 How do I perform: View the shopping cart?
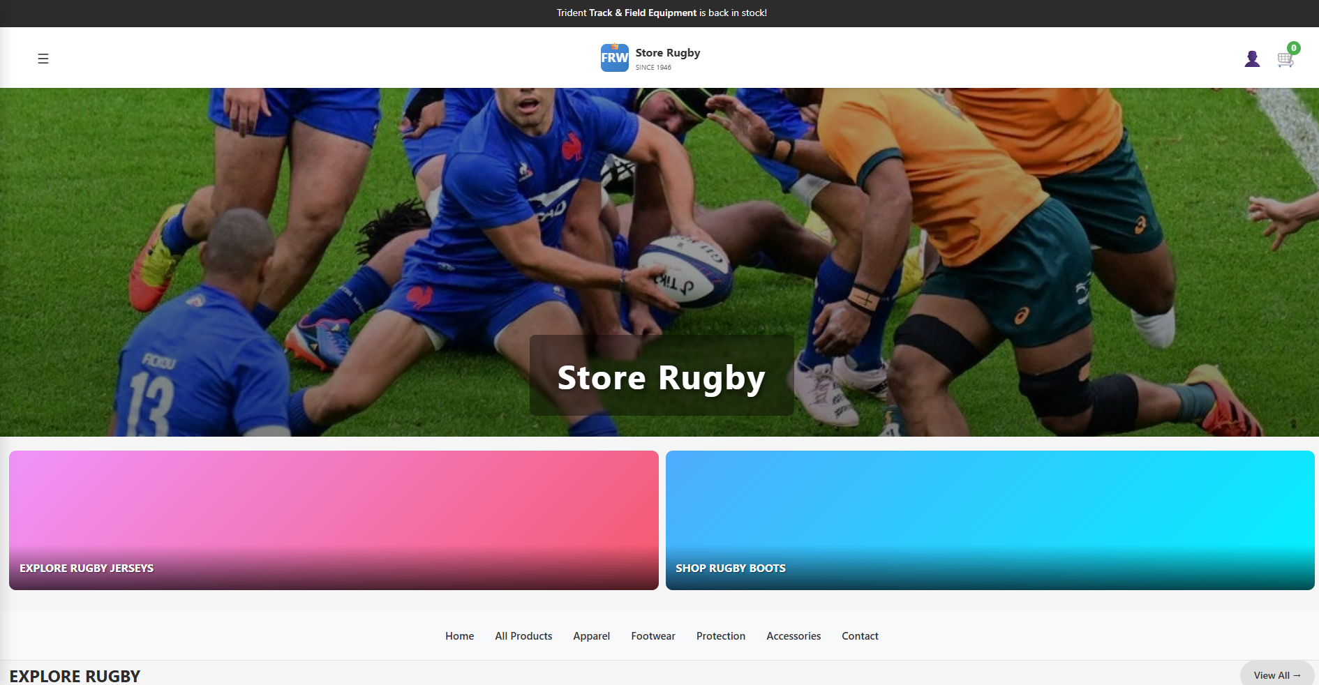coord(1286,61)
